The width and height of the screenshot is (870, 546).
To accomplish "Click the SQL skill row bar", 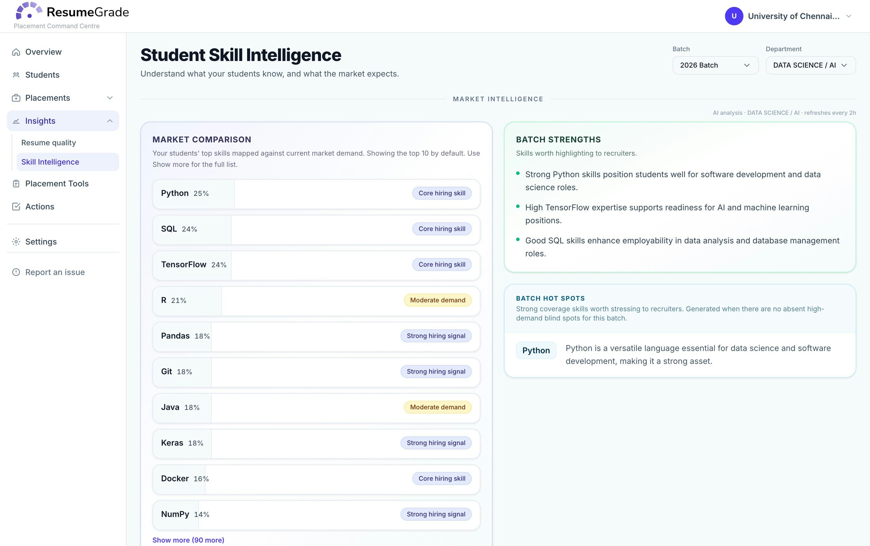I will pyautogui.click(x=316, y=230).
